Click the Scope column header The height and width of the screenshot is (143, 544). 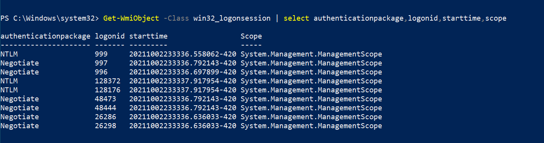coord(251,36)
